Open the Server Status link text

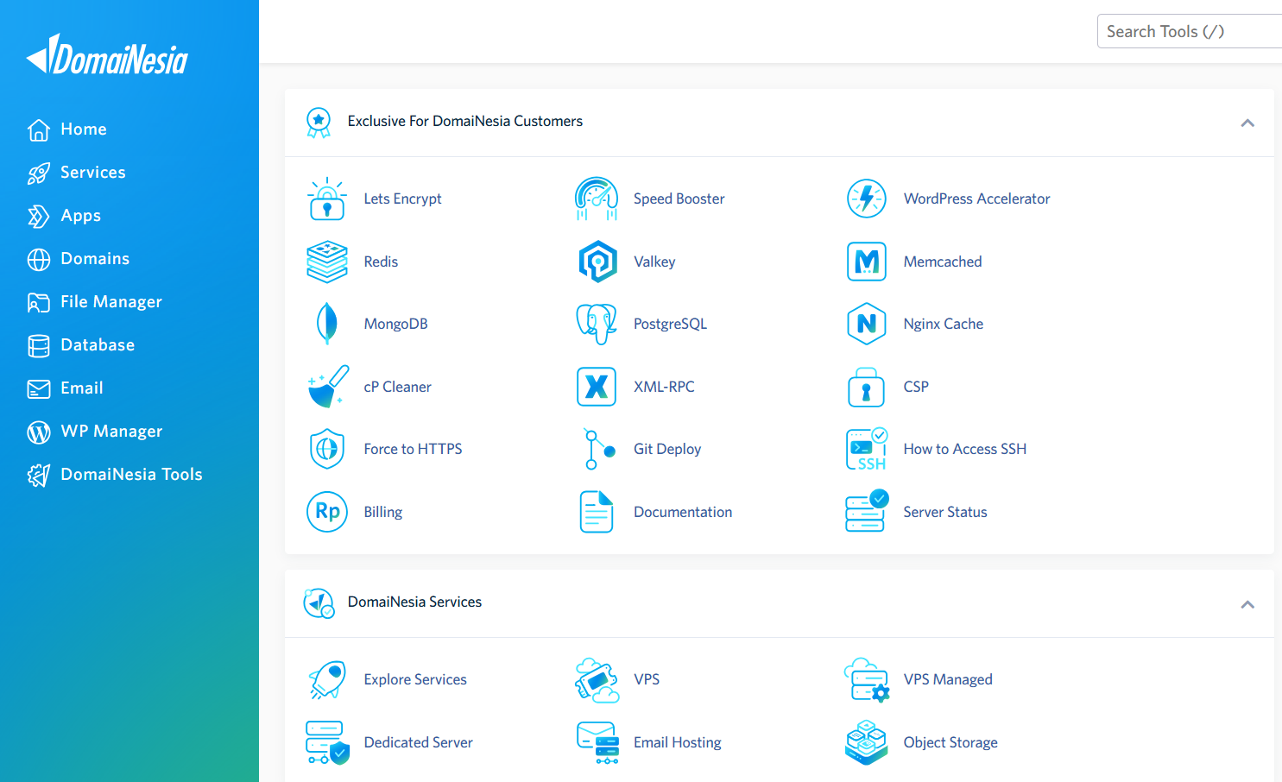click(945, 512)
